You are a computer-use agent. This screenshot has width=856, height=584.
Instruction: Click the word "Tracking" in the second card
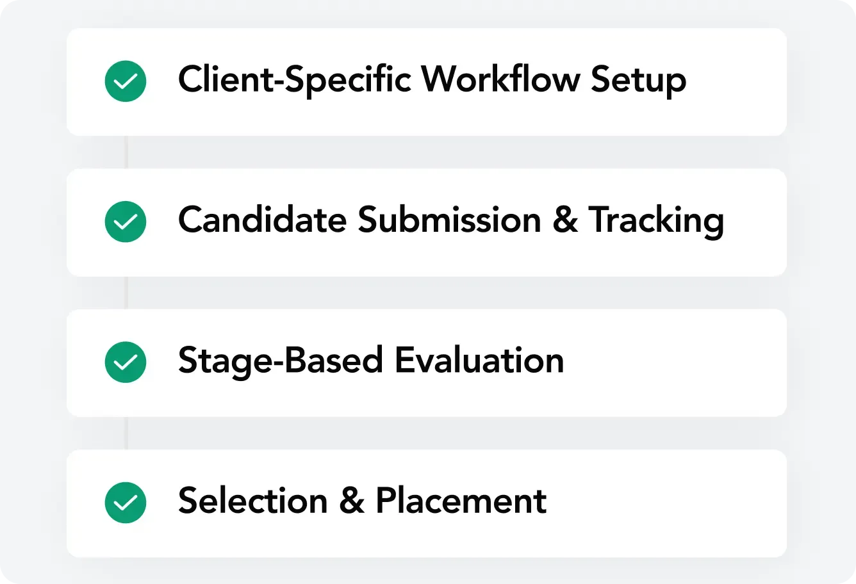click(656, 221)
